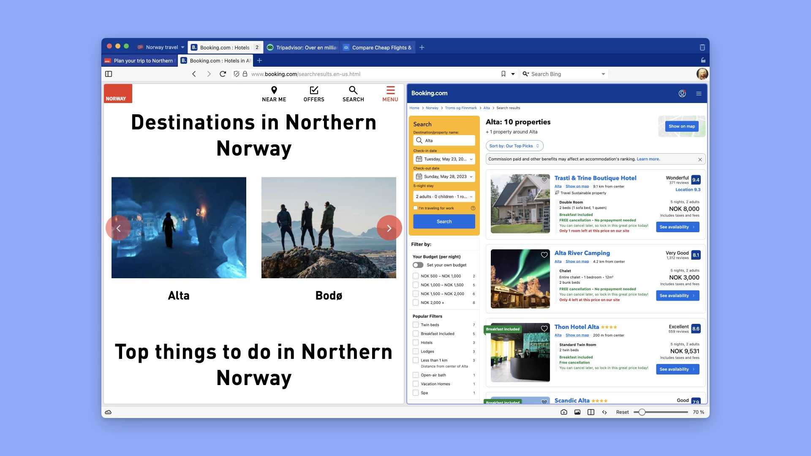The width and height of the screenshot is (811, 456).
Task: Toggle the sidebar panel icon
Action: [109, 74]
